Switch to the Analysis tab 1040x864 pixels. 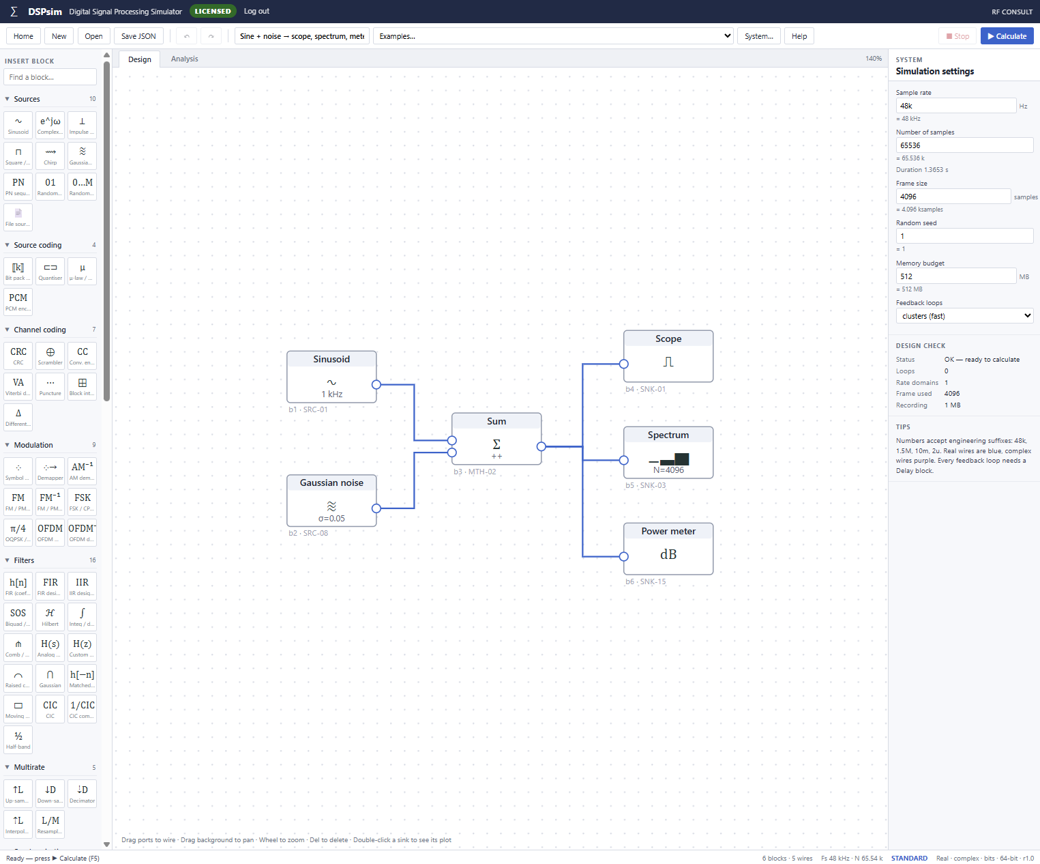point(185,59)
